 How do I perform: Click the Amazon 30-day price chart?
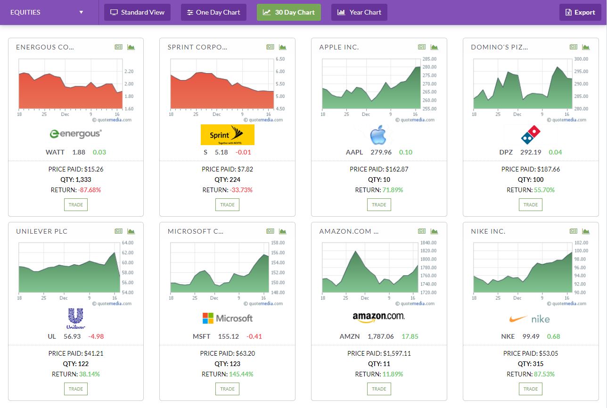click(379, 273)
